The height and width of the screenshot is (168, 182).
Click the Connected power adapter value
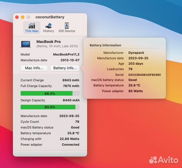coord(70,145)
